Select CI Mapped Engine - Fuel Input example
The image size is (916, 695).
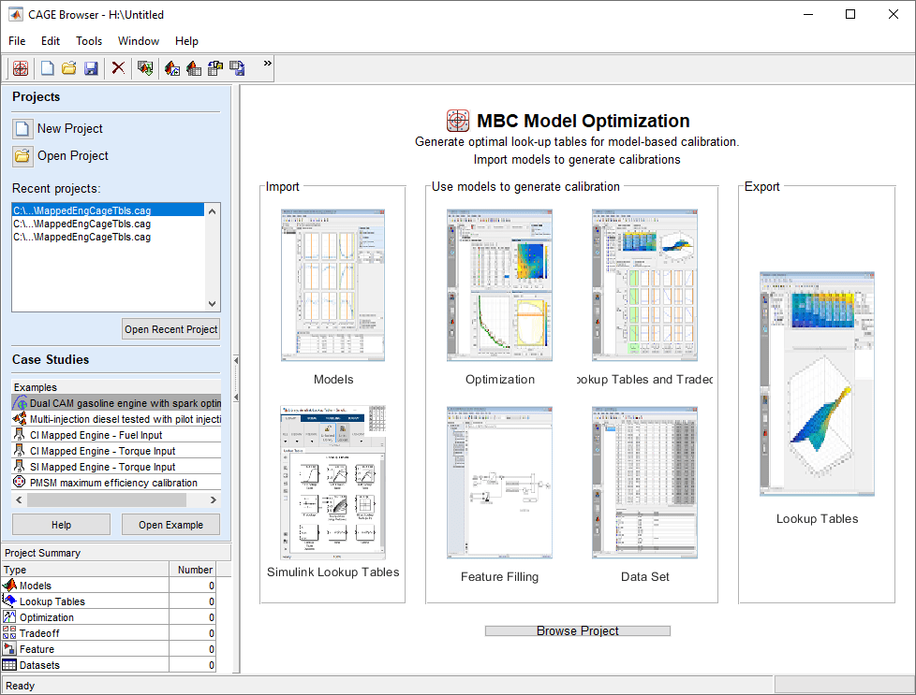(116, 435)
